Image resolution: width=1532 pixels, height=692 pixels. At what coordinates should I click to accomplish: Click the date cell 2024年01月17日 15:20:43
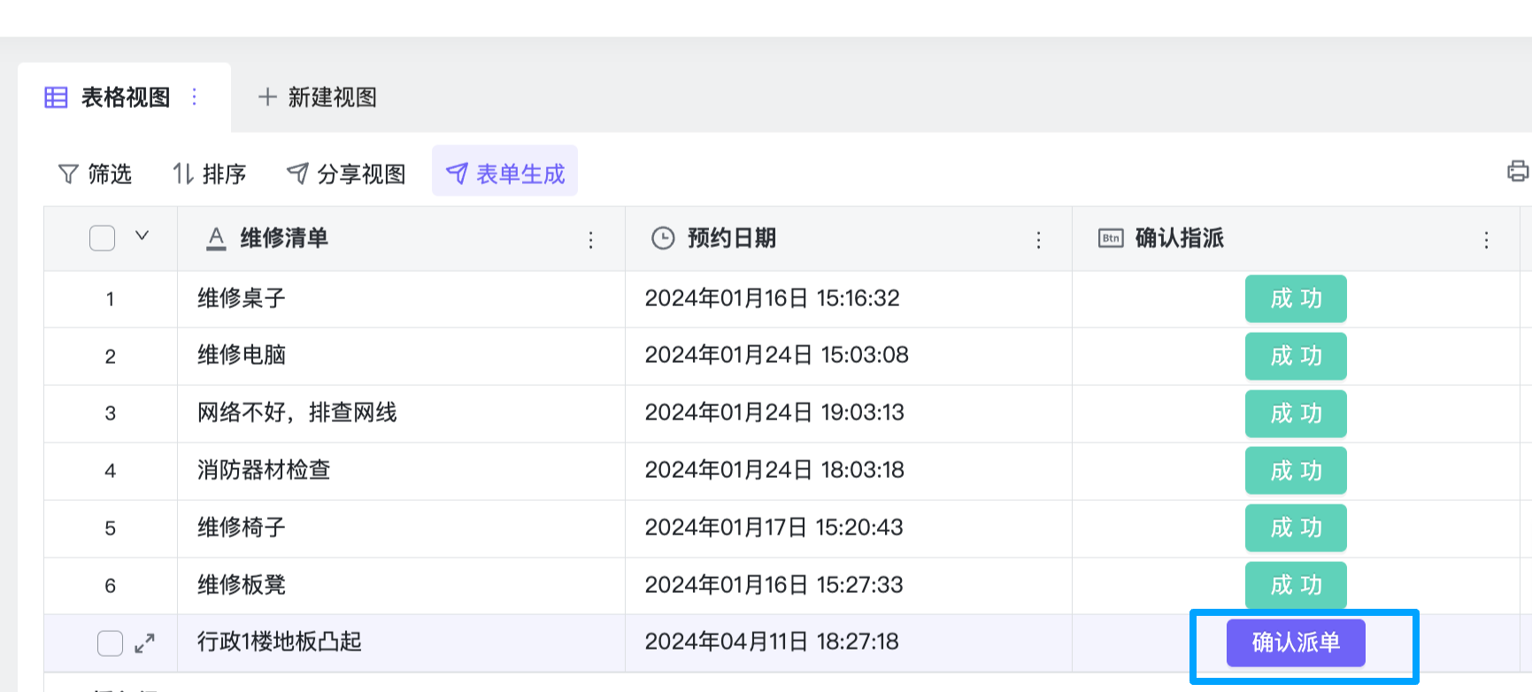(774, 528)
